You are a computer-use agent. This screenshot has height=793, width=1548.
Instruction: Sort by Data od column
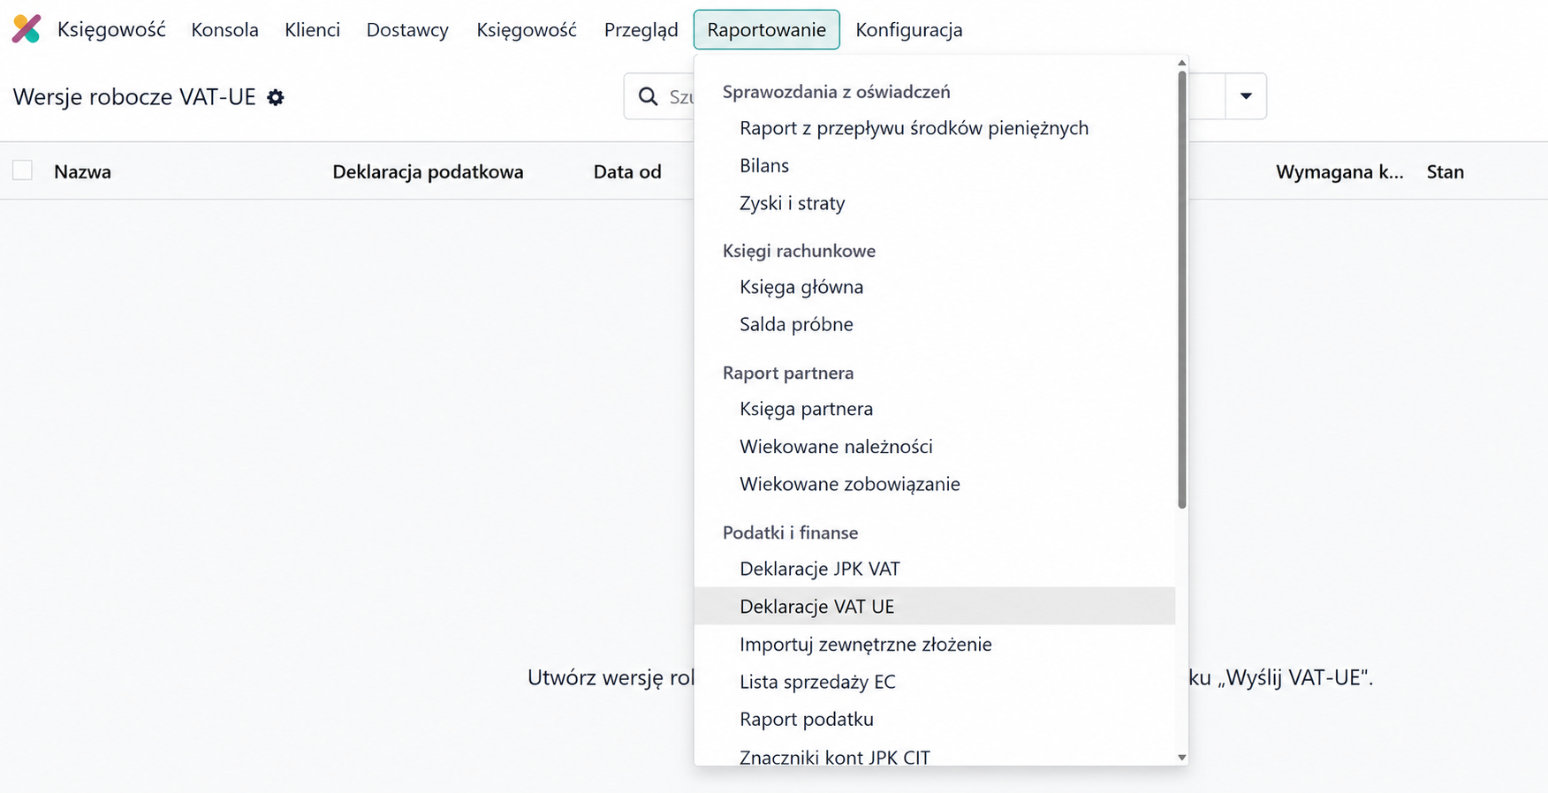(x=627, y=171)
